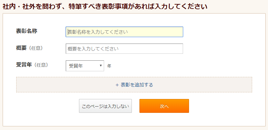Select placeholder text 概要を入力してください

coord(93,49)
